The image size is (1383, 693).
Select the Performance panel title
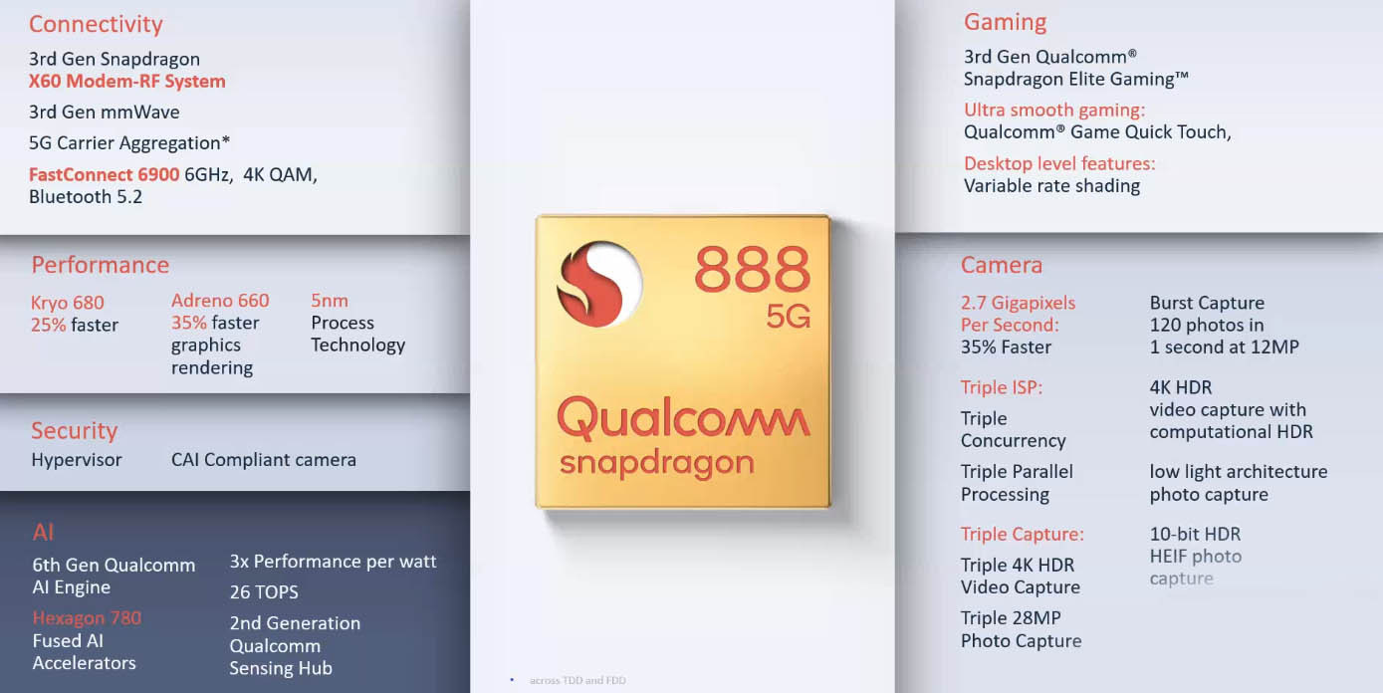(100, 265)
